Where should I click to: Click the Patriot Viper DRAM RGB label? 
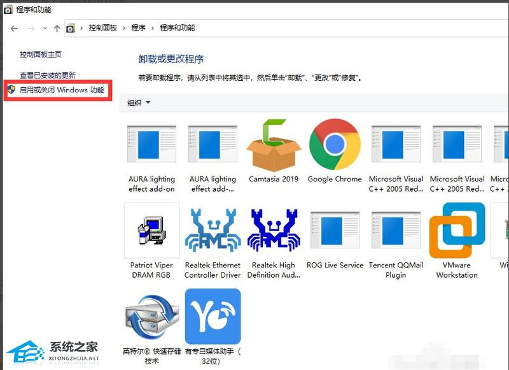[x=151, y=270]
